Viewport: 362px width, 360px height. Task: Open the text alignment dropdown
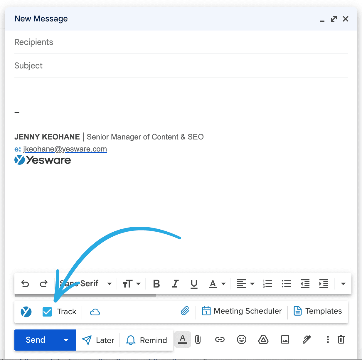pos(245,284)
